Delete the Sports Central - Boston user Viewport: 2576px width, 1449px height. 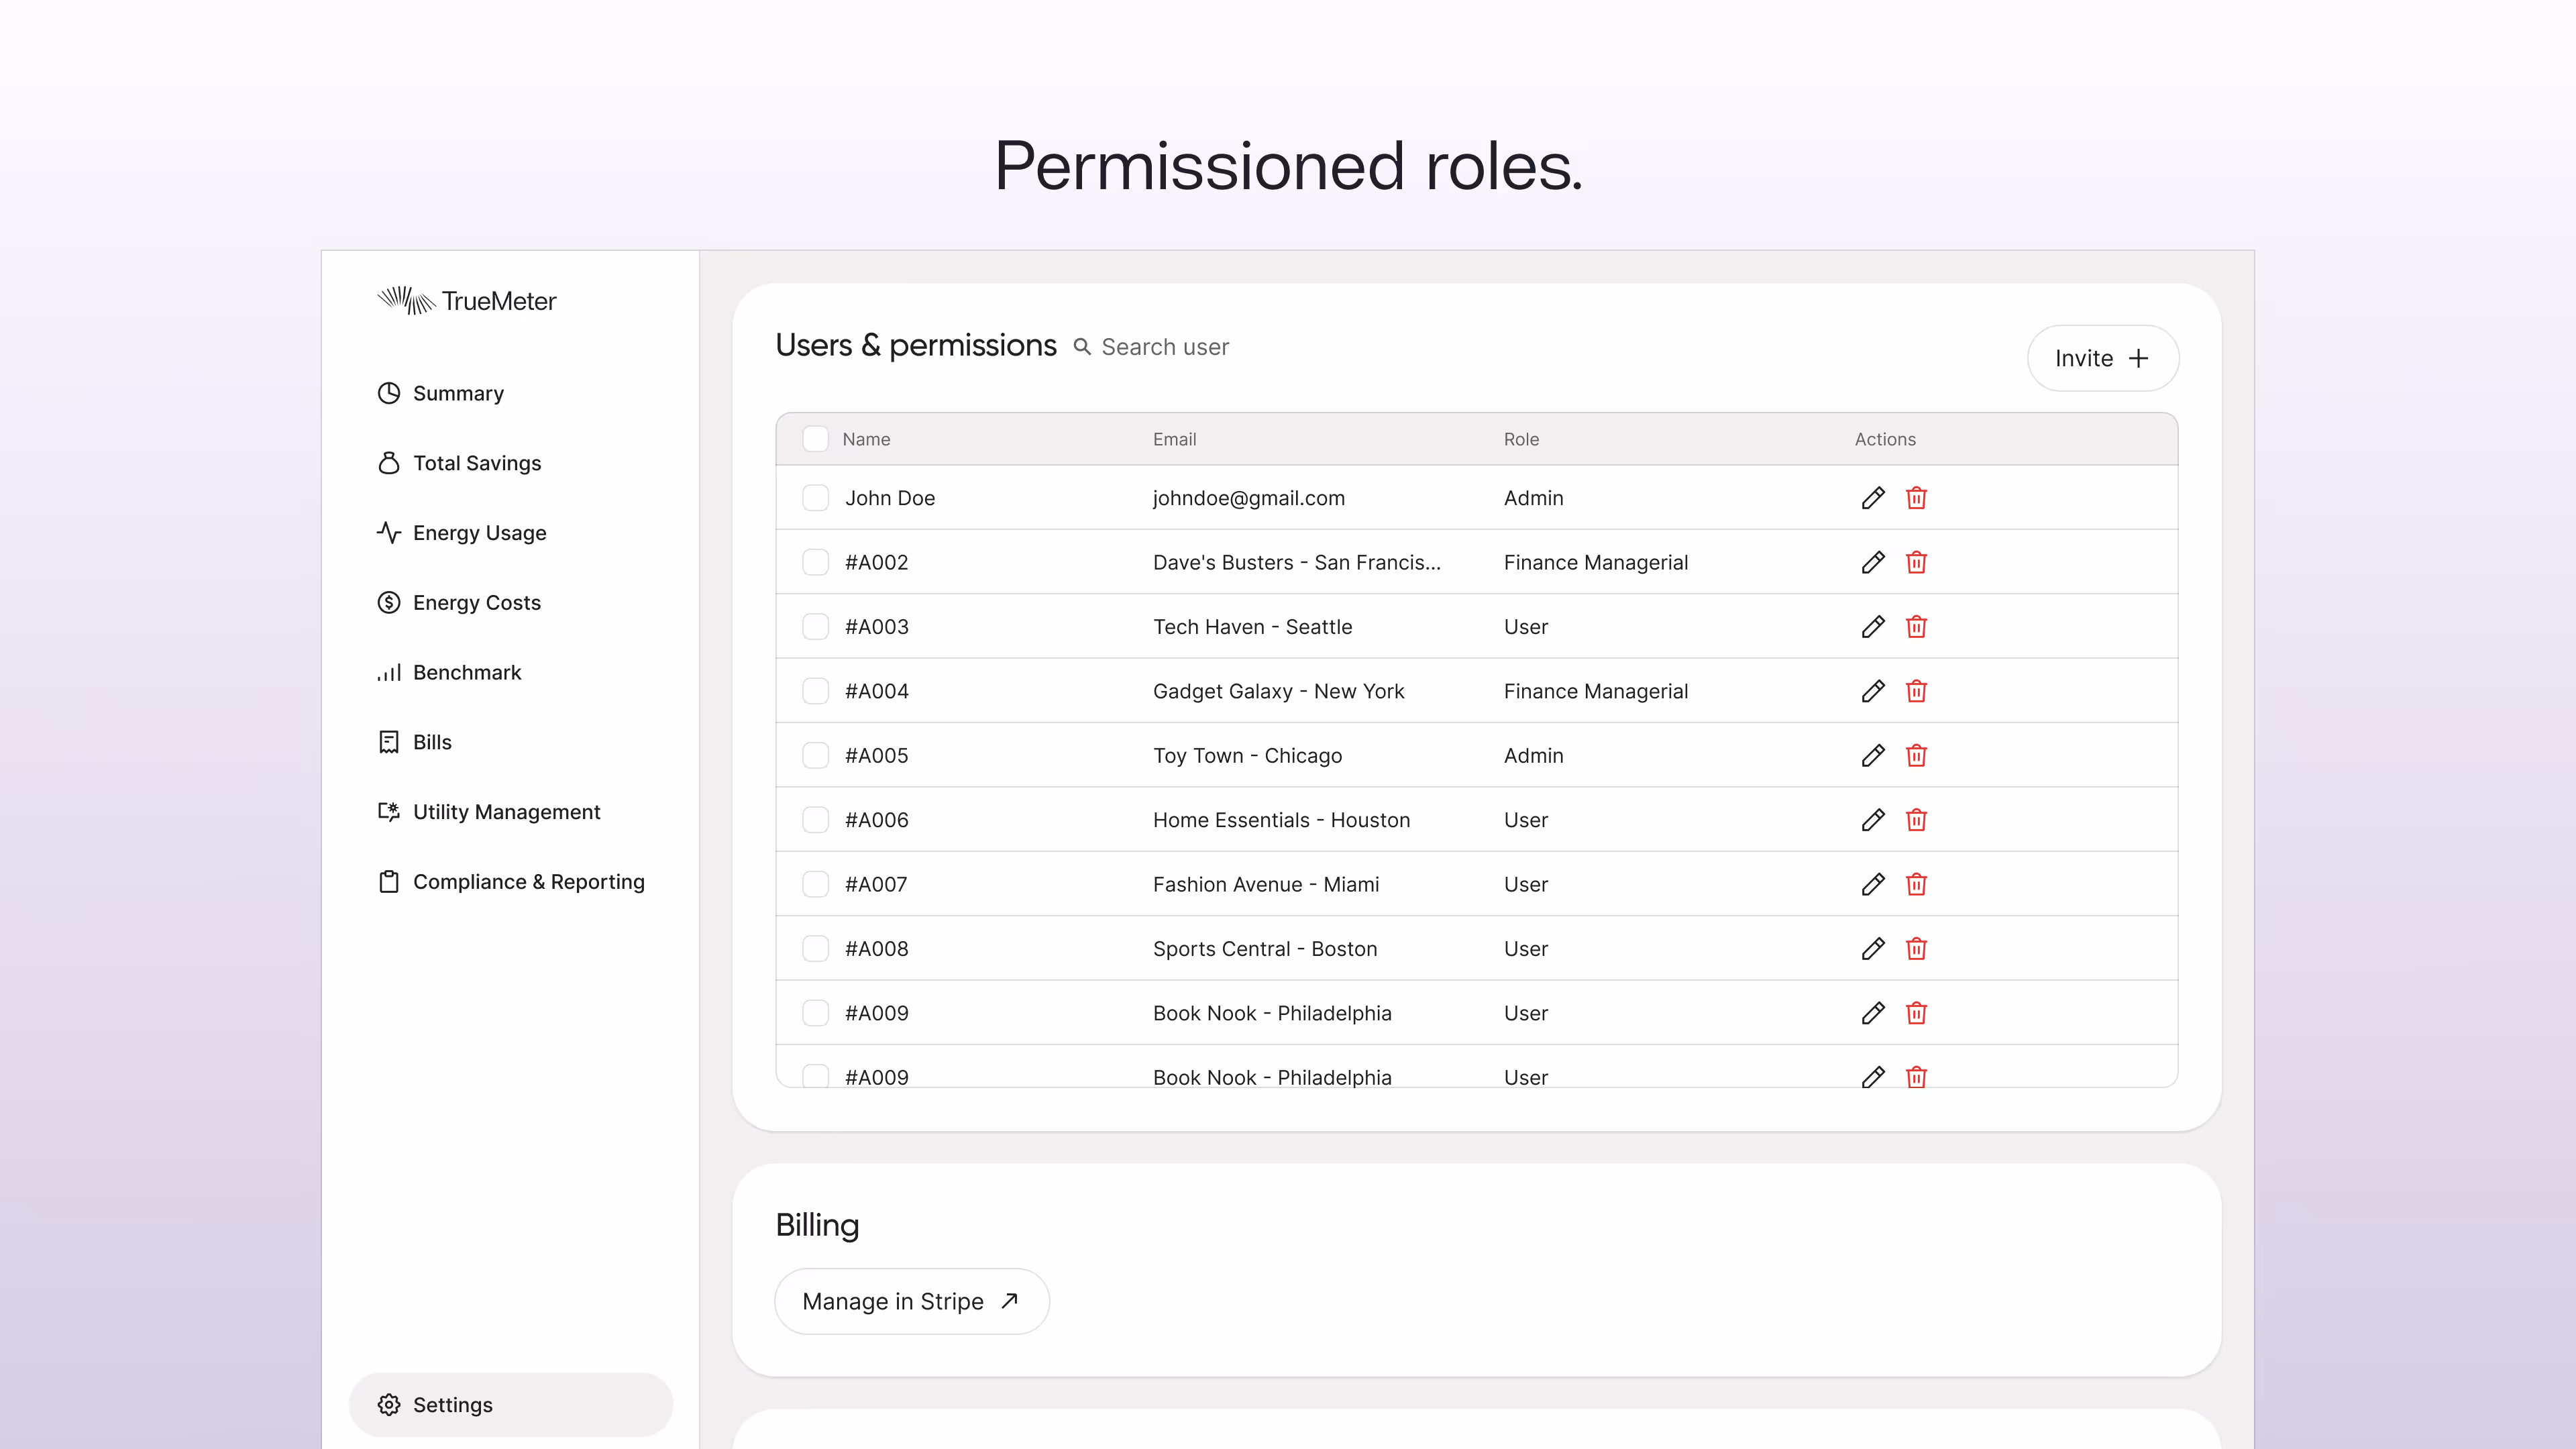[1916, 949]
